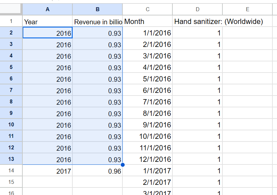The width and height of the screenshot is (277, 195).
Task: Click the 'Month' header cell
Action: point(147,21)
